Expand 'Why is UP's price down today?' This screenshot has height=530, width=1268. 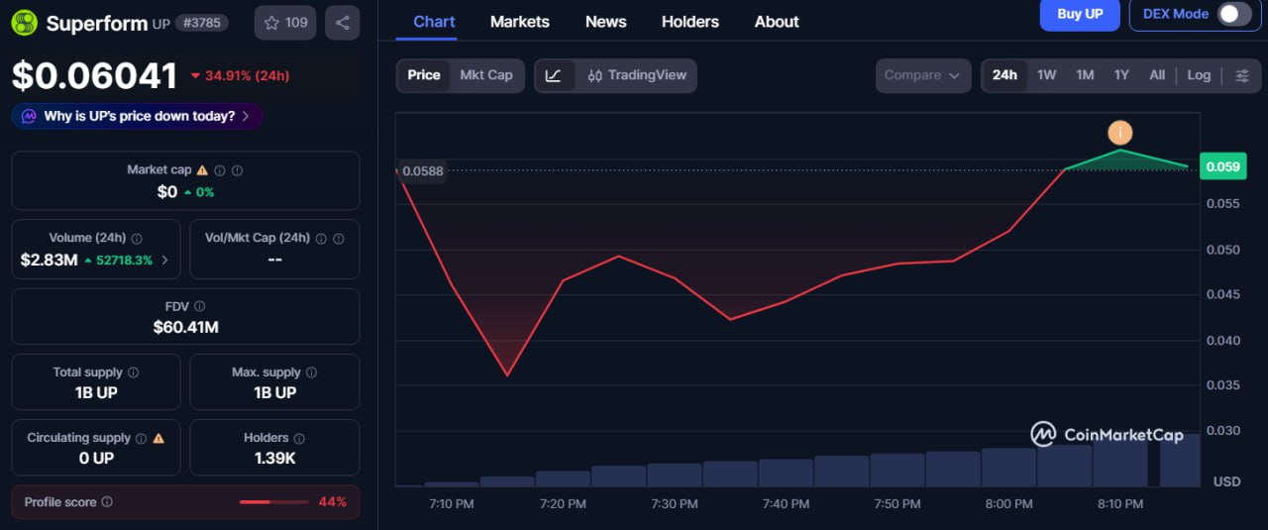click(x=137, y=116)
